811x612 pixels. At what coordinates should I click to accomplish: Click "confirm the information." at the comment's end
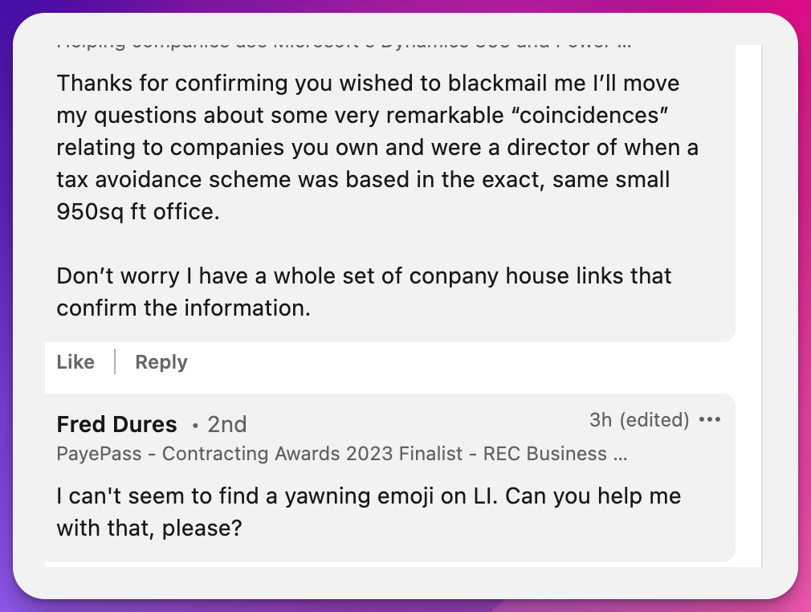tap(183, 308)
